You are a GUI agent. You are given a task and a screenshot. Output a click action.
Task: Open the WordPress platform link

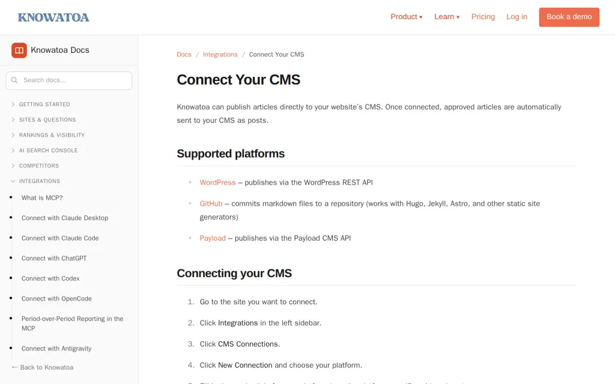point(217,182)
